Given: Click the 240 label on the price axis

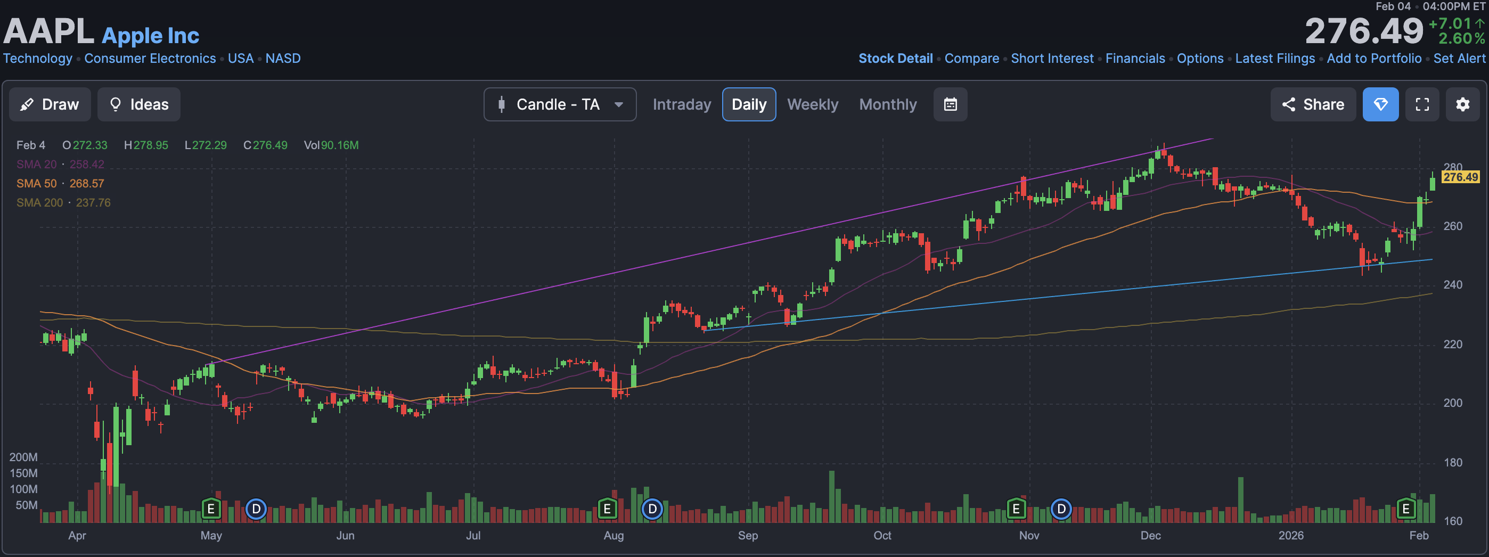Looking at the screenshot, I should pyautogui.click(x=1453, y=284).
